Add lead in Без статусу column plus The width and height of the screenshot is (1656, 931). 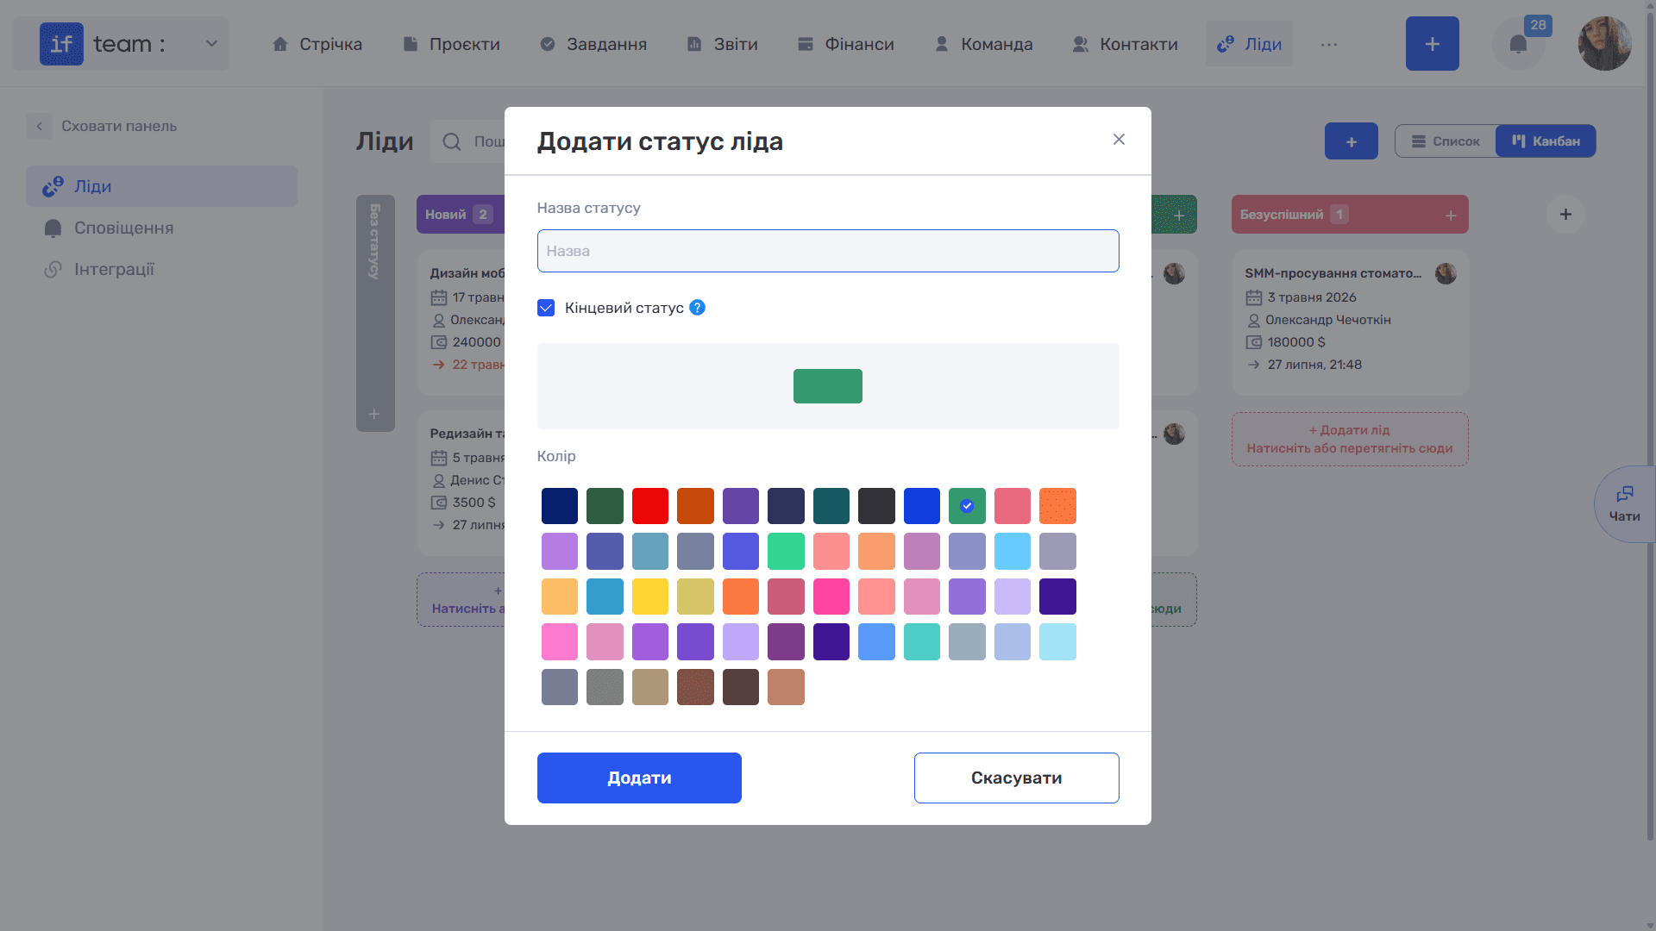(x=374, y=415)
